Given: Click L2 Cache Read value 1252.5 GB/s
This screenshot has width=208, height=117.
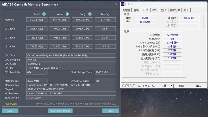Looking at the screenshot, I should click(x=37, y=38).
